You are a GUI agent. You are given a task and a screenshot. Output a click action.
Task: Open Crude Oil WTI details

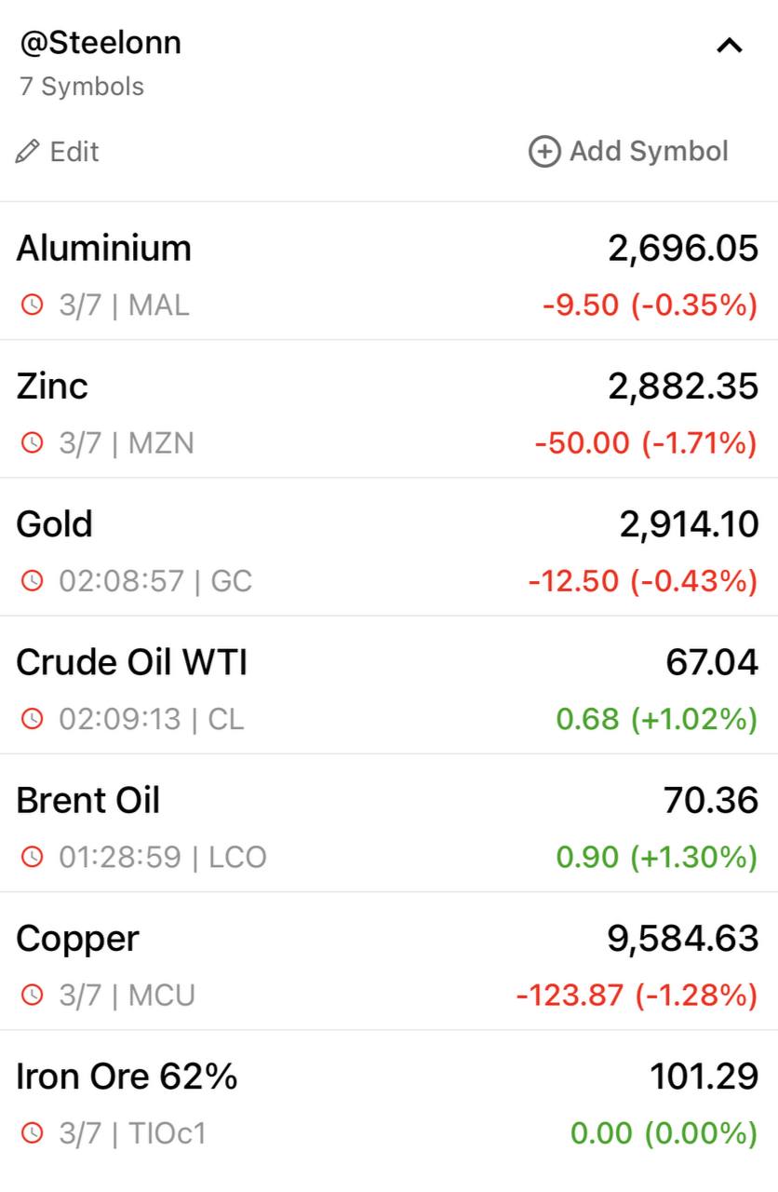[389, 684]
